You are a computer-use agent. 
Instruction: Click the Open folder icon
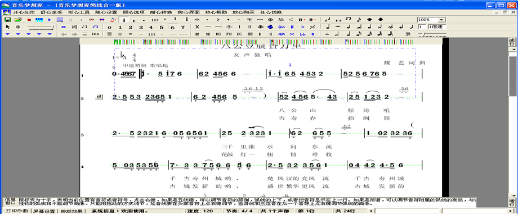click(18, 20)
